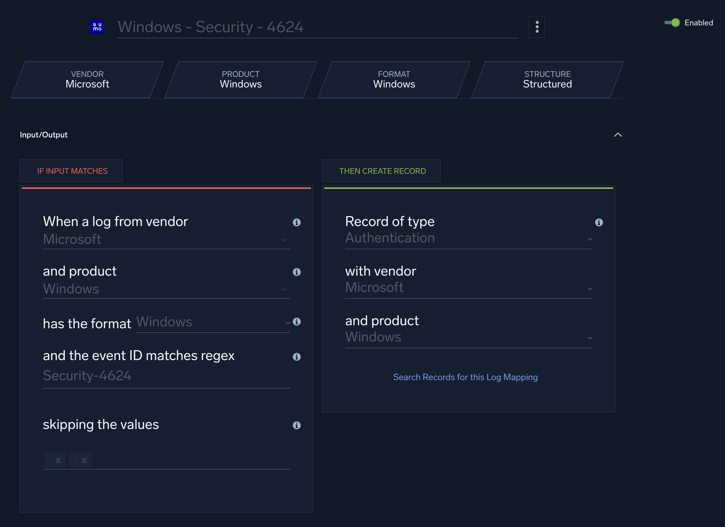Open the 'has the format' Windows dropdown
725x527 pixels.
[212, 322]
